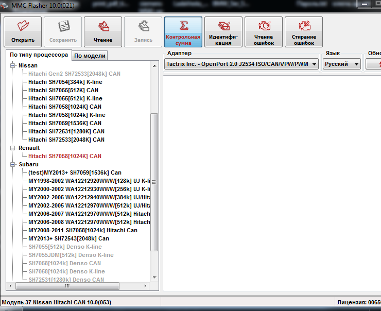Select Nissan Hitachi SH7055[512K] CAN
The image size is (381, 311).
pyautogui.click(x=63, y=91)
